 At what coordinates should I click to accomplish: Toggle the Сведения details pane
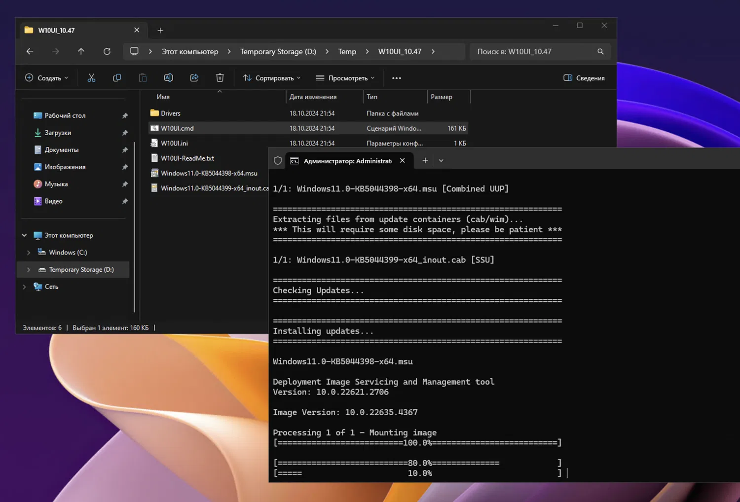tap(584, 78)
